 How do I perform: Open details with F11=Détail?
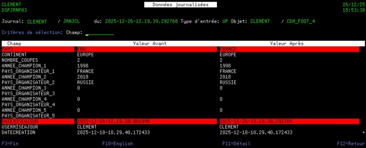pyautogui.click(x=236, y=143)
